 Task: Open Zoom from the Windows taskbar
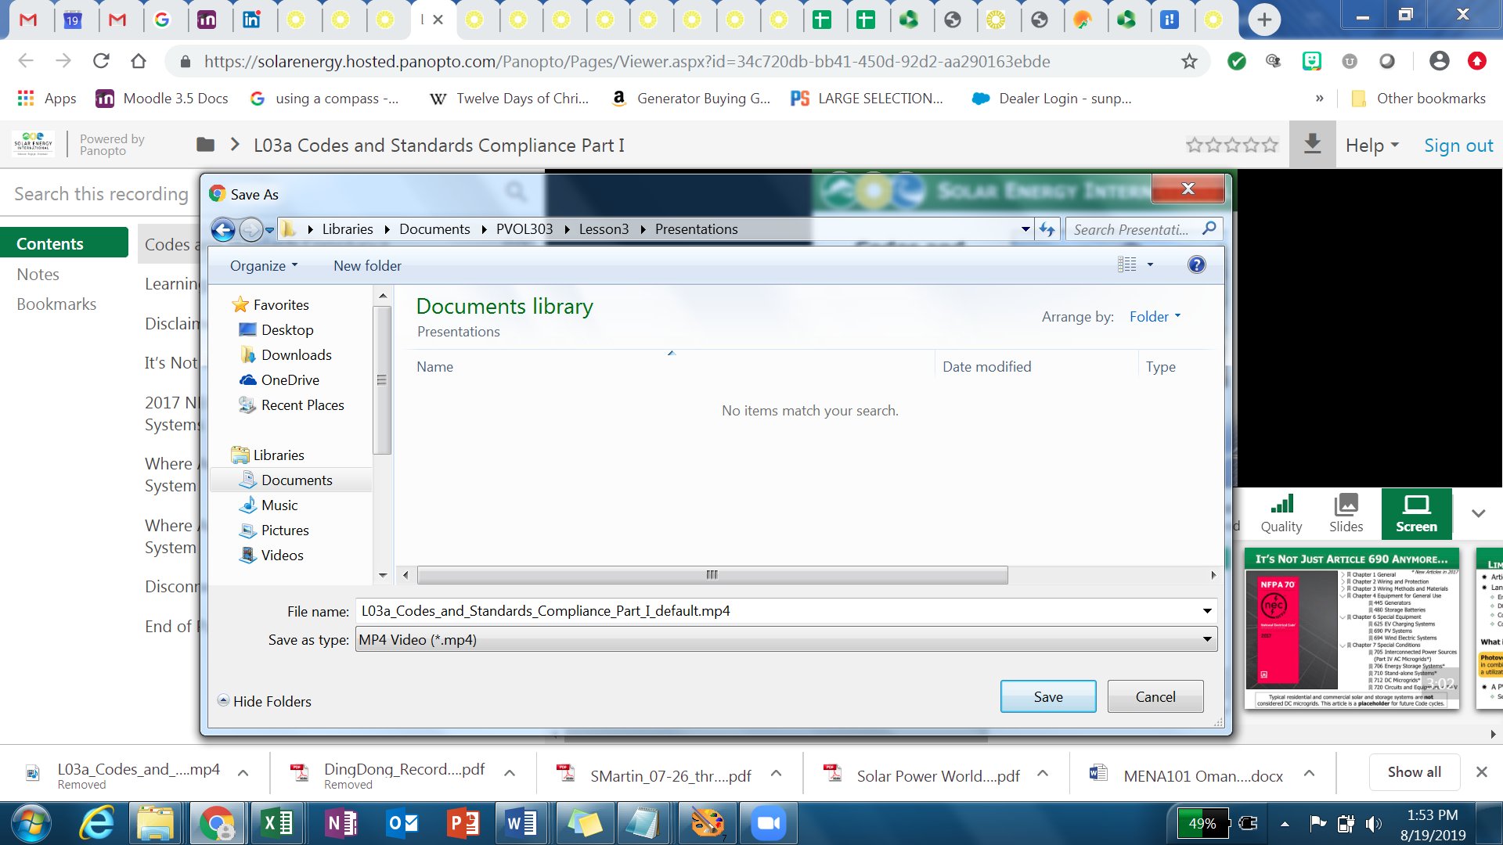[767, 823]
